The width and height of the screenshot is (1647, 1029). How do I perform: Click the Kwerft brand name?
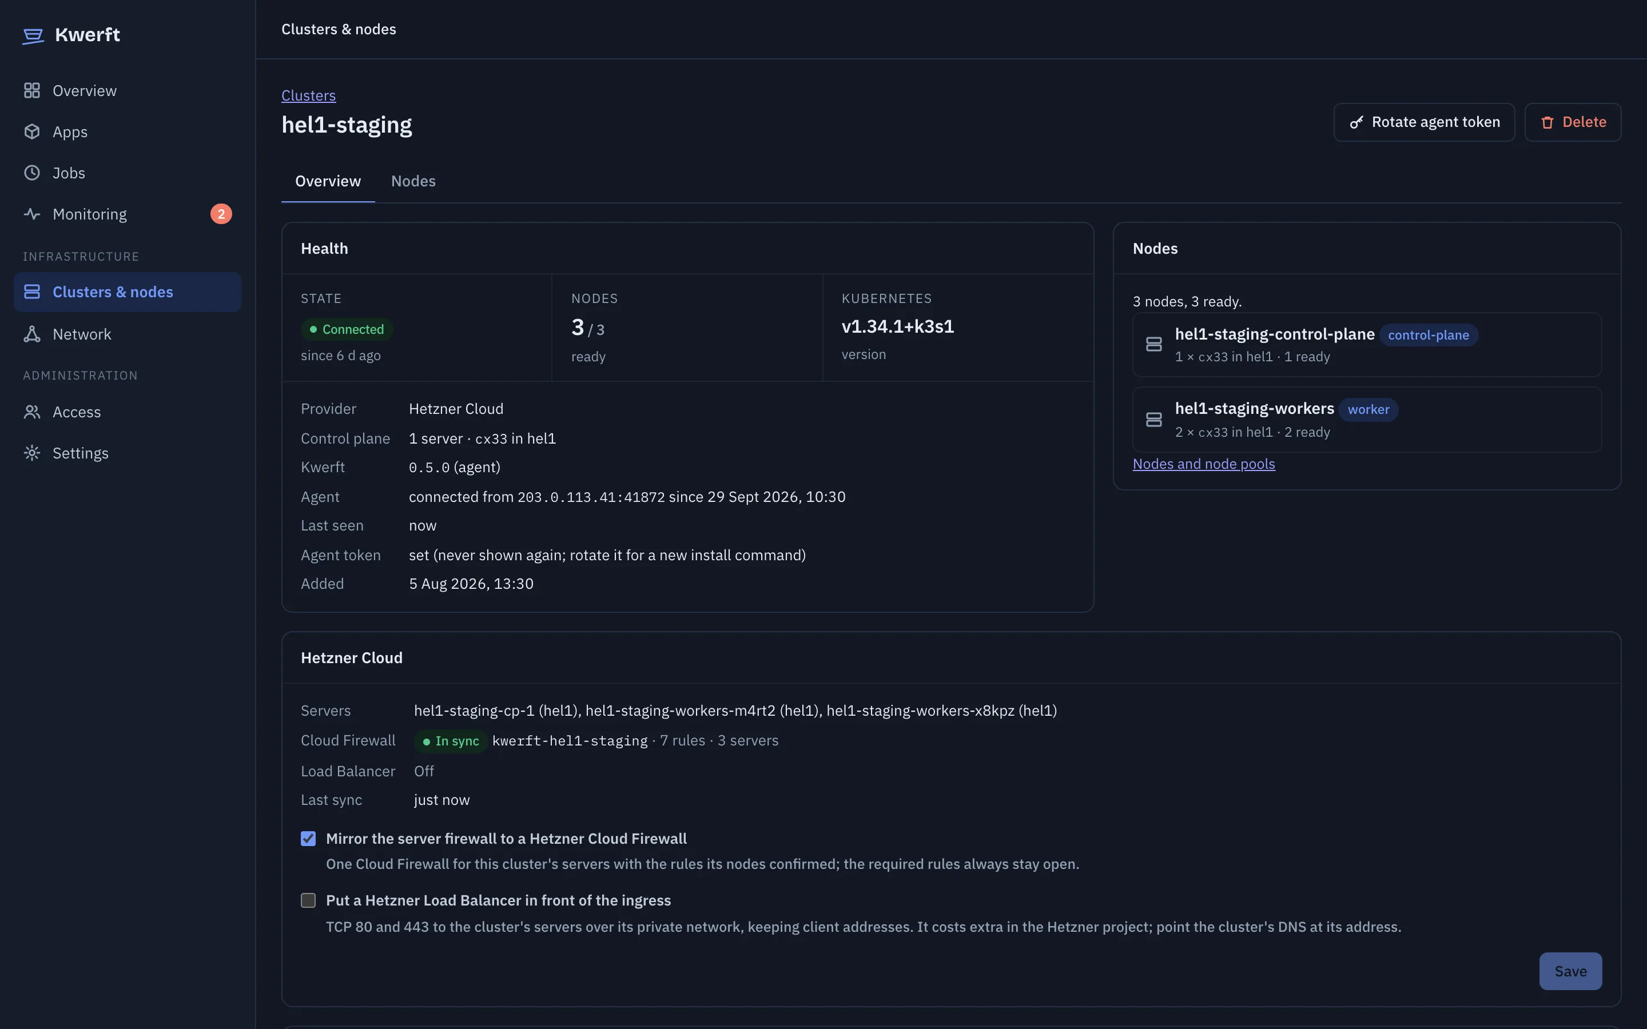pos(87,35)
